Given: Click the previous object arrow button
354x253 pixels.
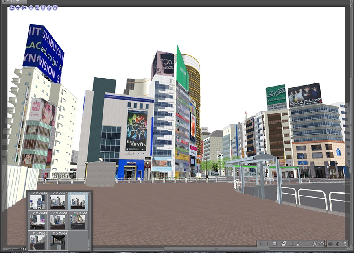Looking at the screenshot, I should (x=260, y=245).
